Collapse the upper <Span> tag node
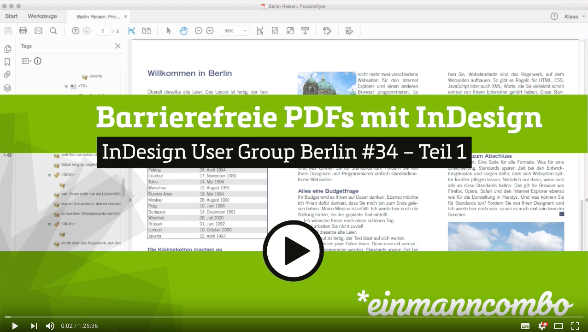The height and width of the screenshot is (332, 588). click(50, 175)
